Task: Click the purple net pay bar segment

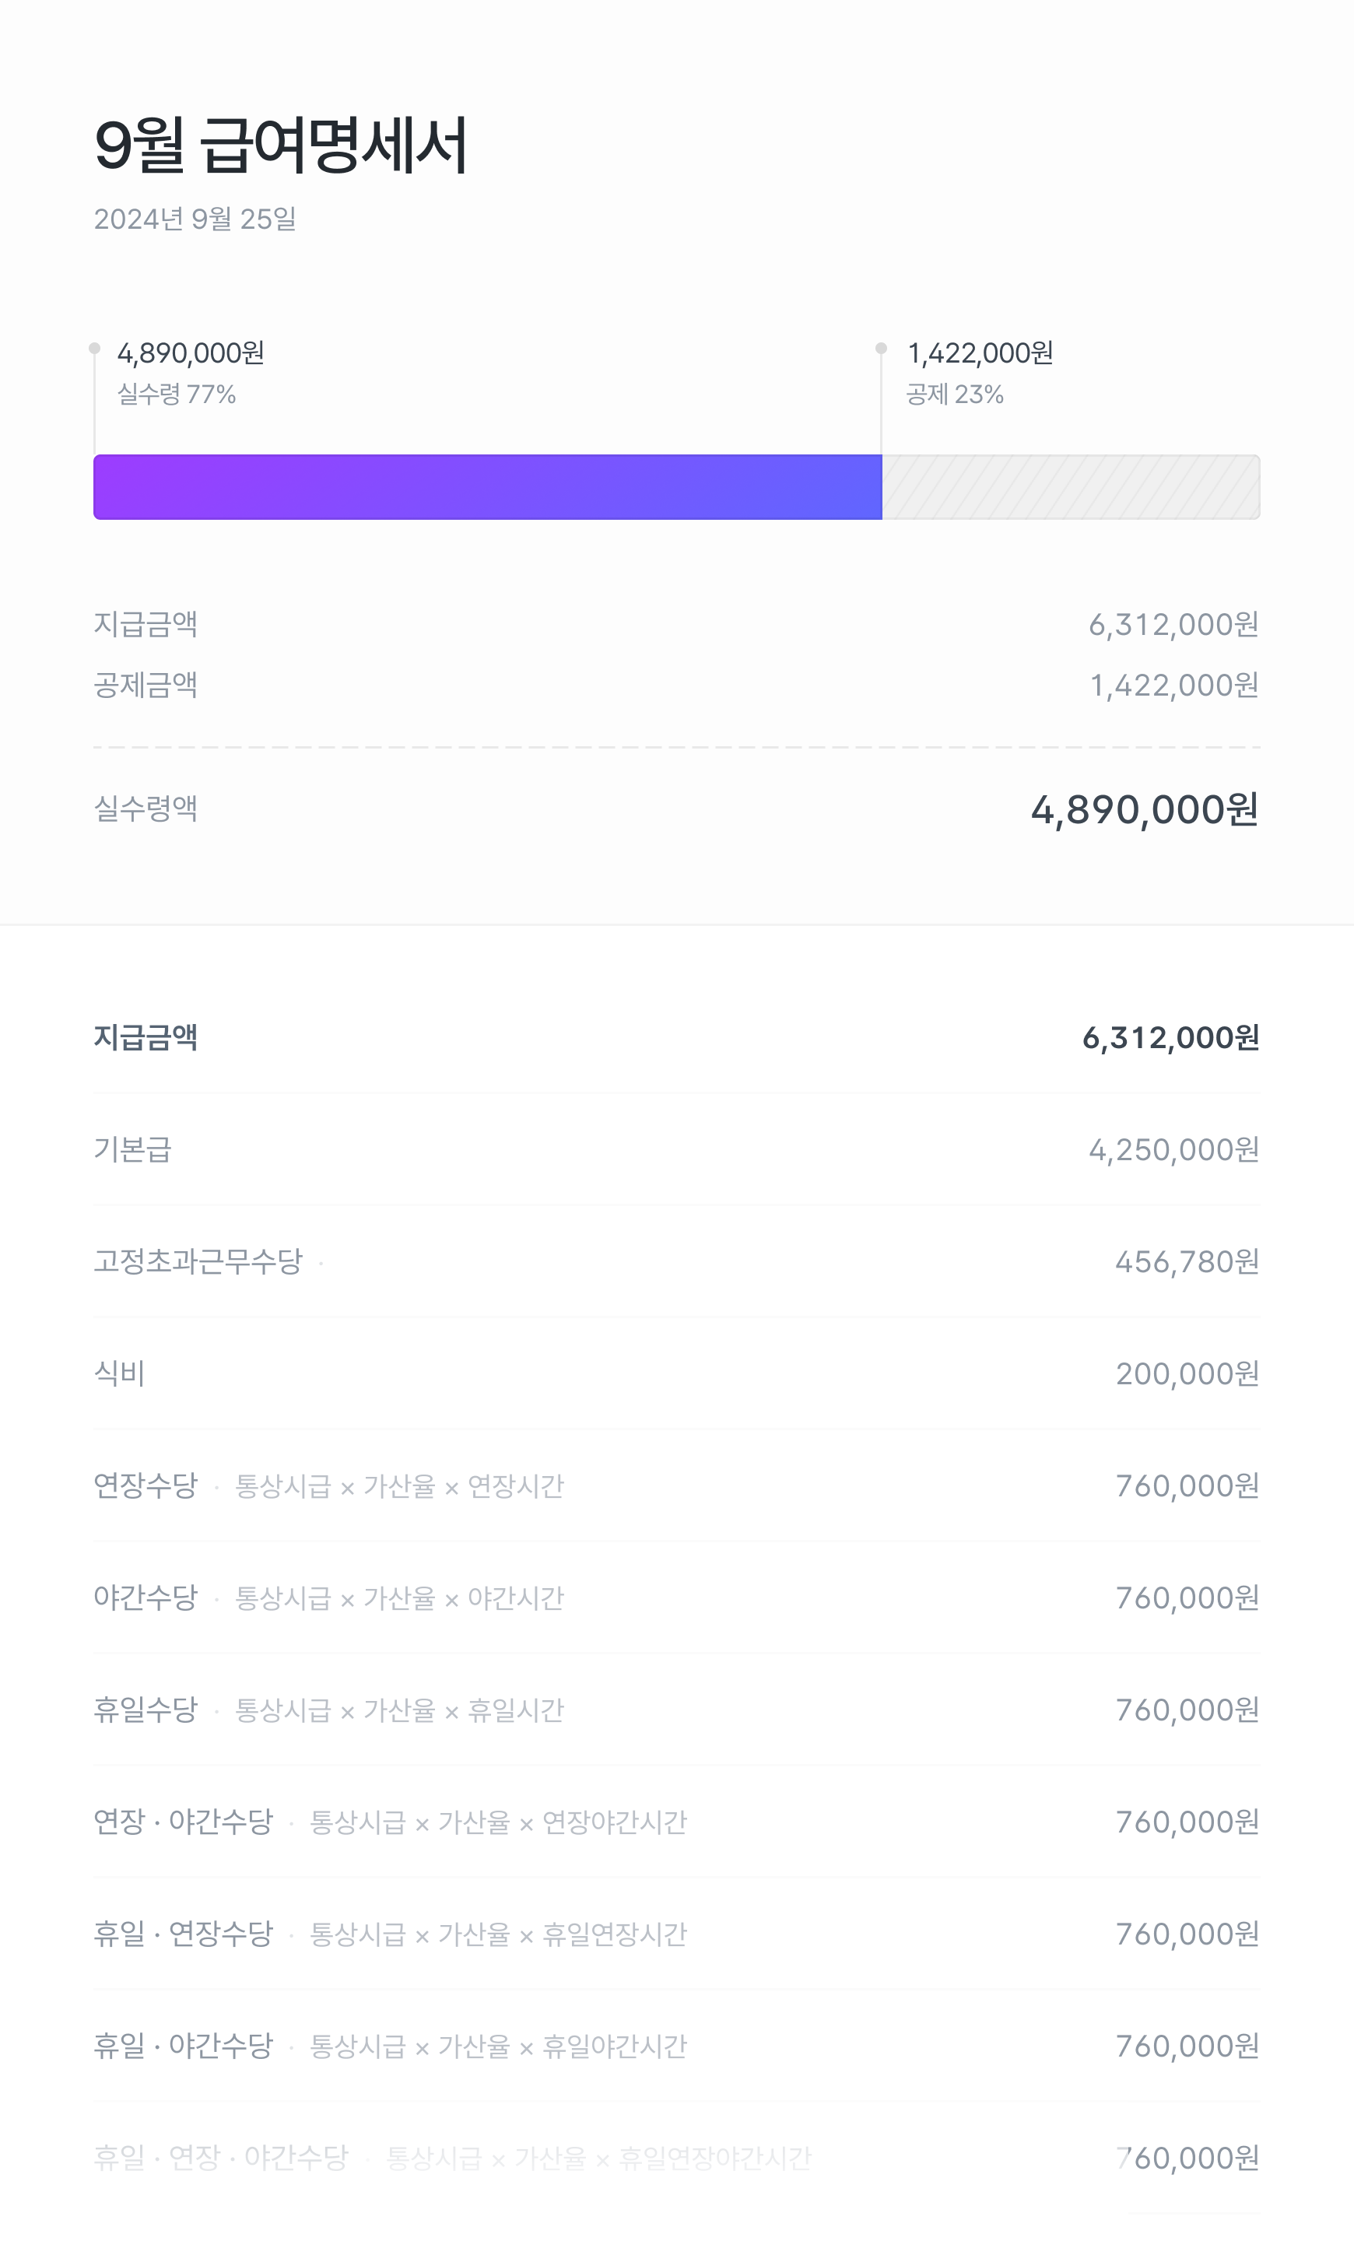Action: (487, 487)
